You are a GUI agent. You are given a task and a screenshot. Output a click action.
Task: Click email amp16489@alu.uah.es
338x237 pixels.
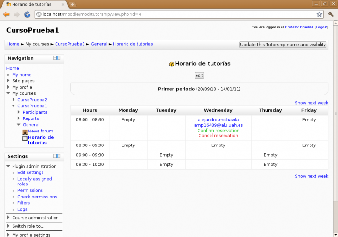218,125
